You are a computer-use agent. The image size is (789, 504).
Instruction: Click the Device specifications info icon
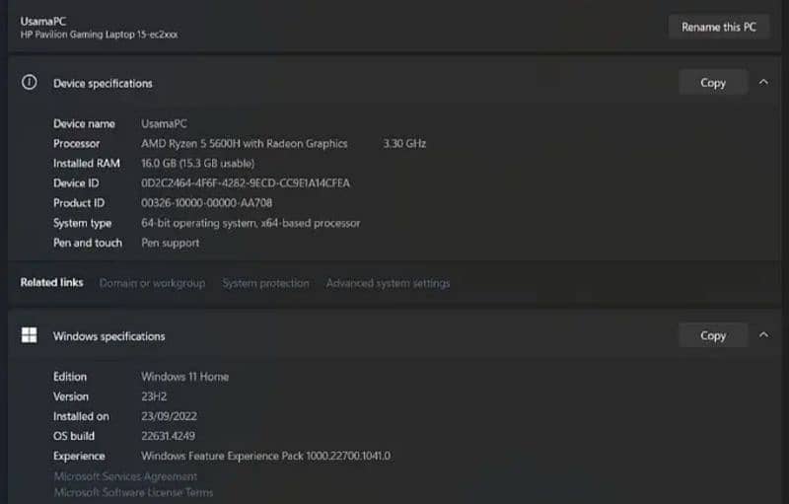coord(30,82)
